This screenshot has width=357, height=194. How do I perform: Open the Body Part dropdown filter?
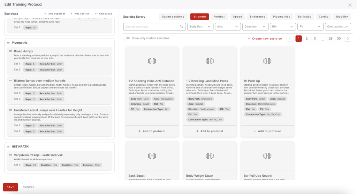tap(200, 27)
